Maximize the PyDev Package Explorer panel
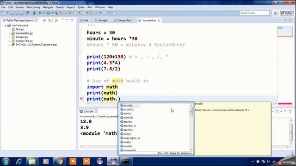This screenshot has width=296, height=166. pyautogui.click(x=72, y=20)
